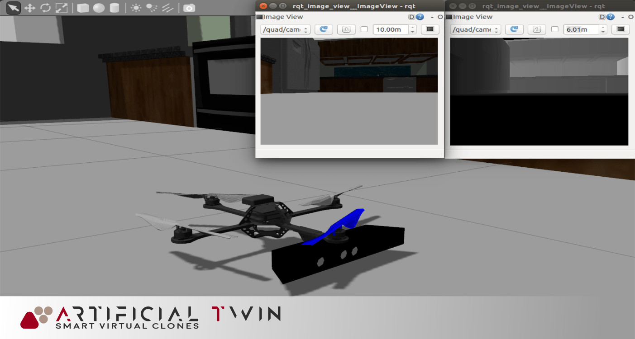Image resolution: width=635 pixels, height=339 pixels.
Task: Refresh topics in left Image View window
Action: (324, 29)
